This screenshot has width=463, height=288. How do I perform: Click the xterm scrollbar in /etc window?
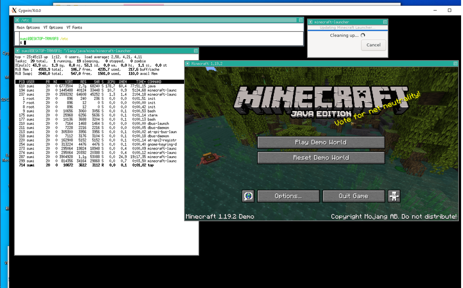17,39
